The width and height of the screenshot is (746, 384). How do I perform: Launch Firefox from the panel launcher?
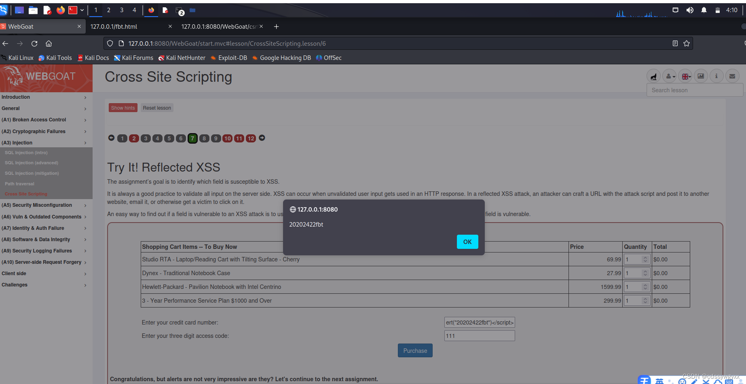[x=60, y=10]
